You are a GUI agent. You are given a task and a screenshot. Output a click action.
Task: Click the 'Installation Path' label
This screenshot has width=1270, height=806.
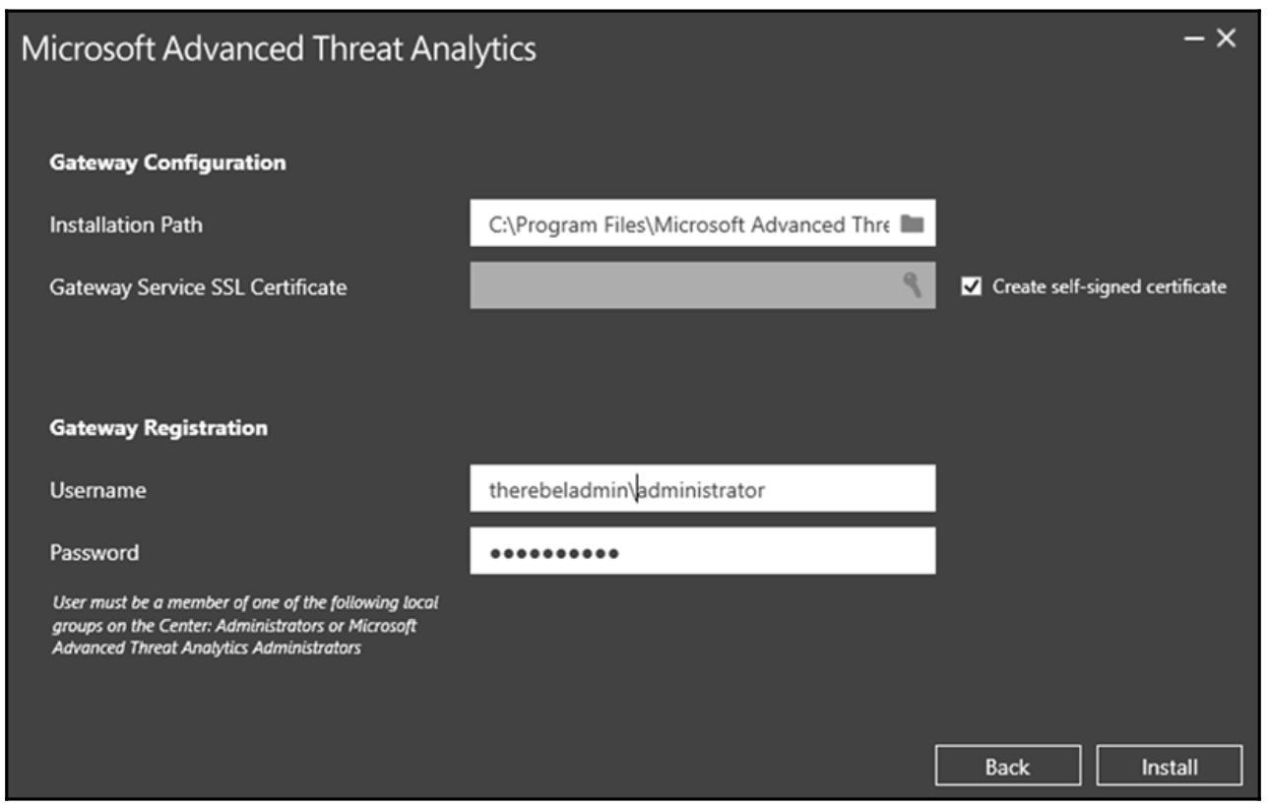click(x=126, y=225)
